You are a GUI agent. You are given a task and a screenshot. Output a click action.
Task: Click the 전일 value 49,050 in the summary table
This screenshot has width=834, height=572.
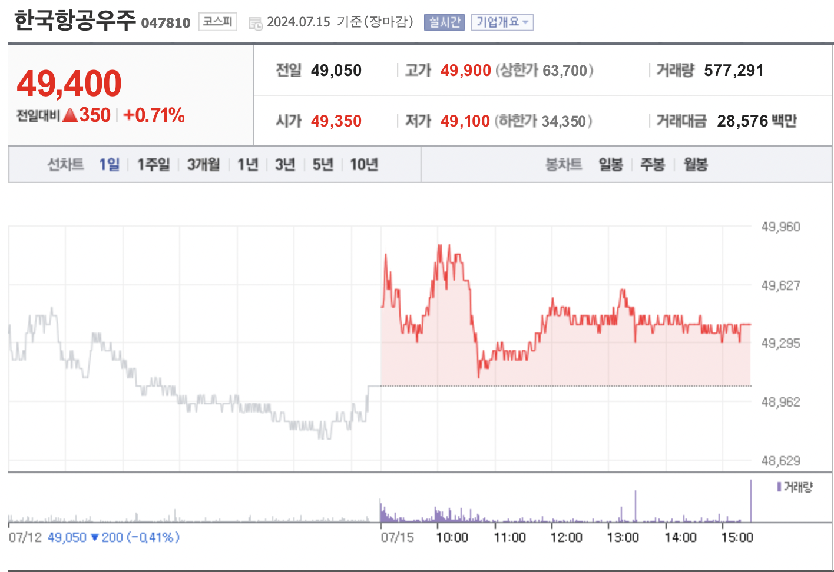point(336,71)
